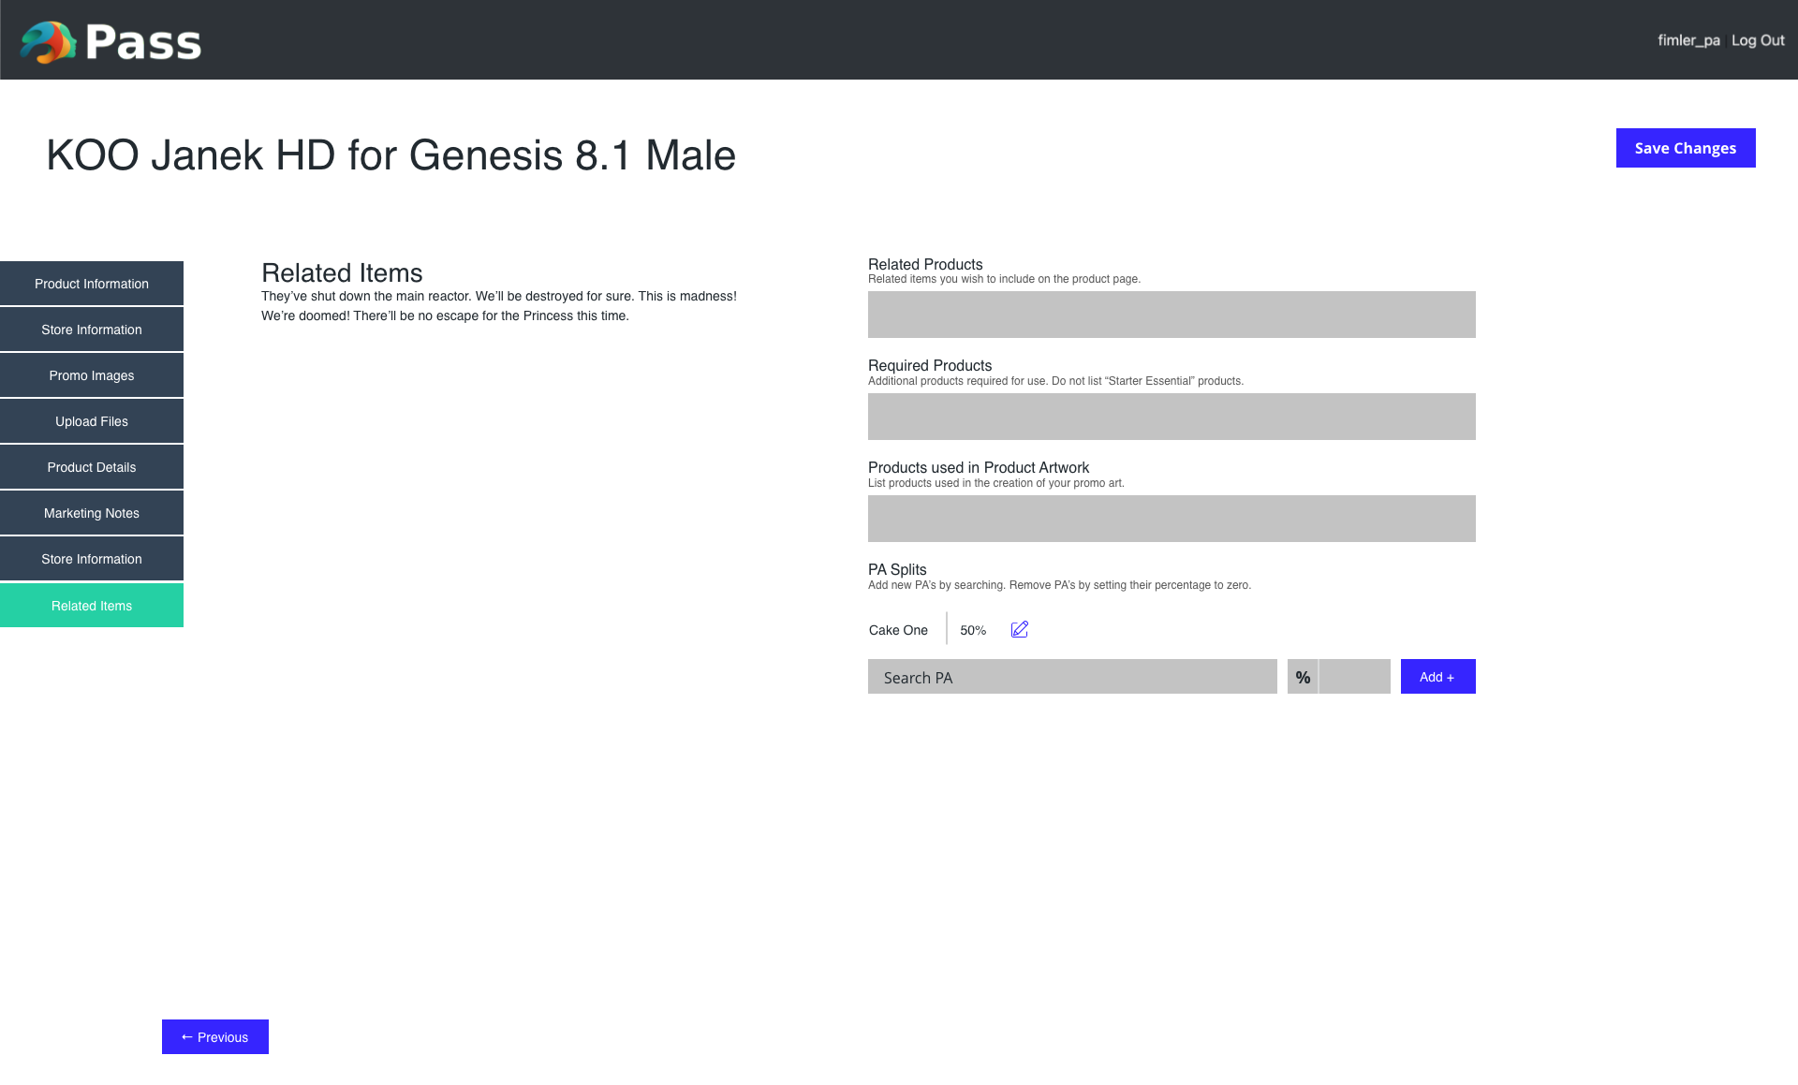The width and height of the screenshot is (1798, 1085).
Task: Click the Products used in Product Artwork label
Action: click(979, 467)
